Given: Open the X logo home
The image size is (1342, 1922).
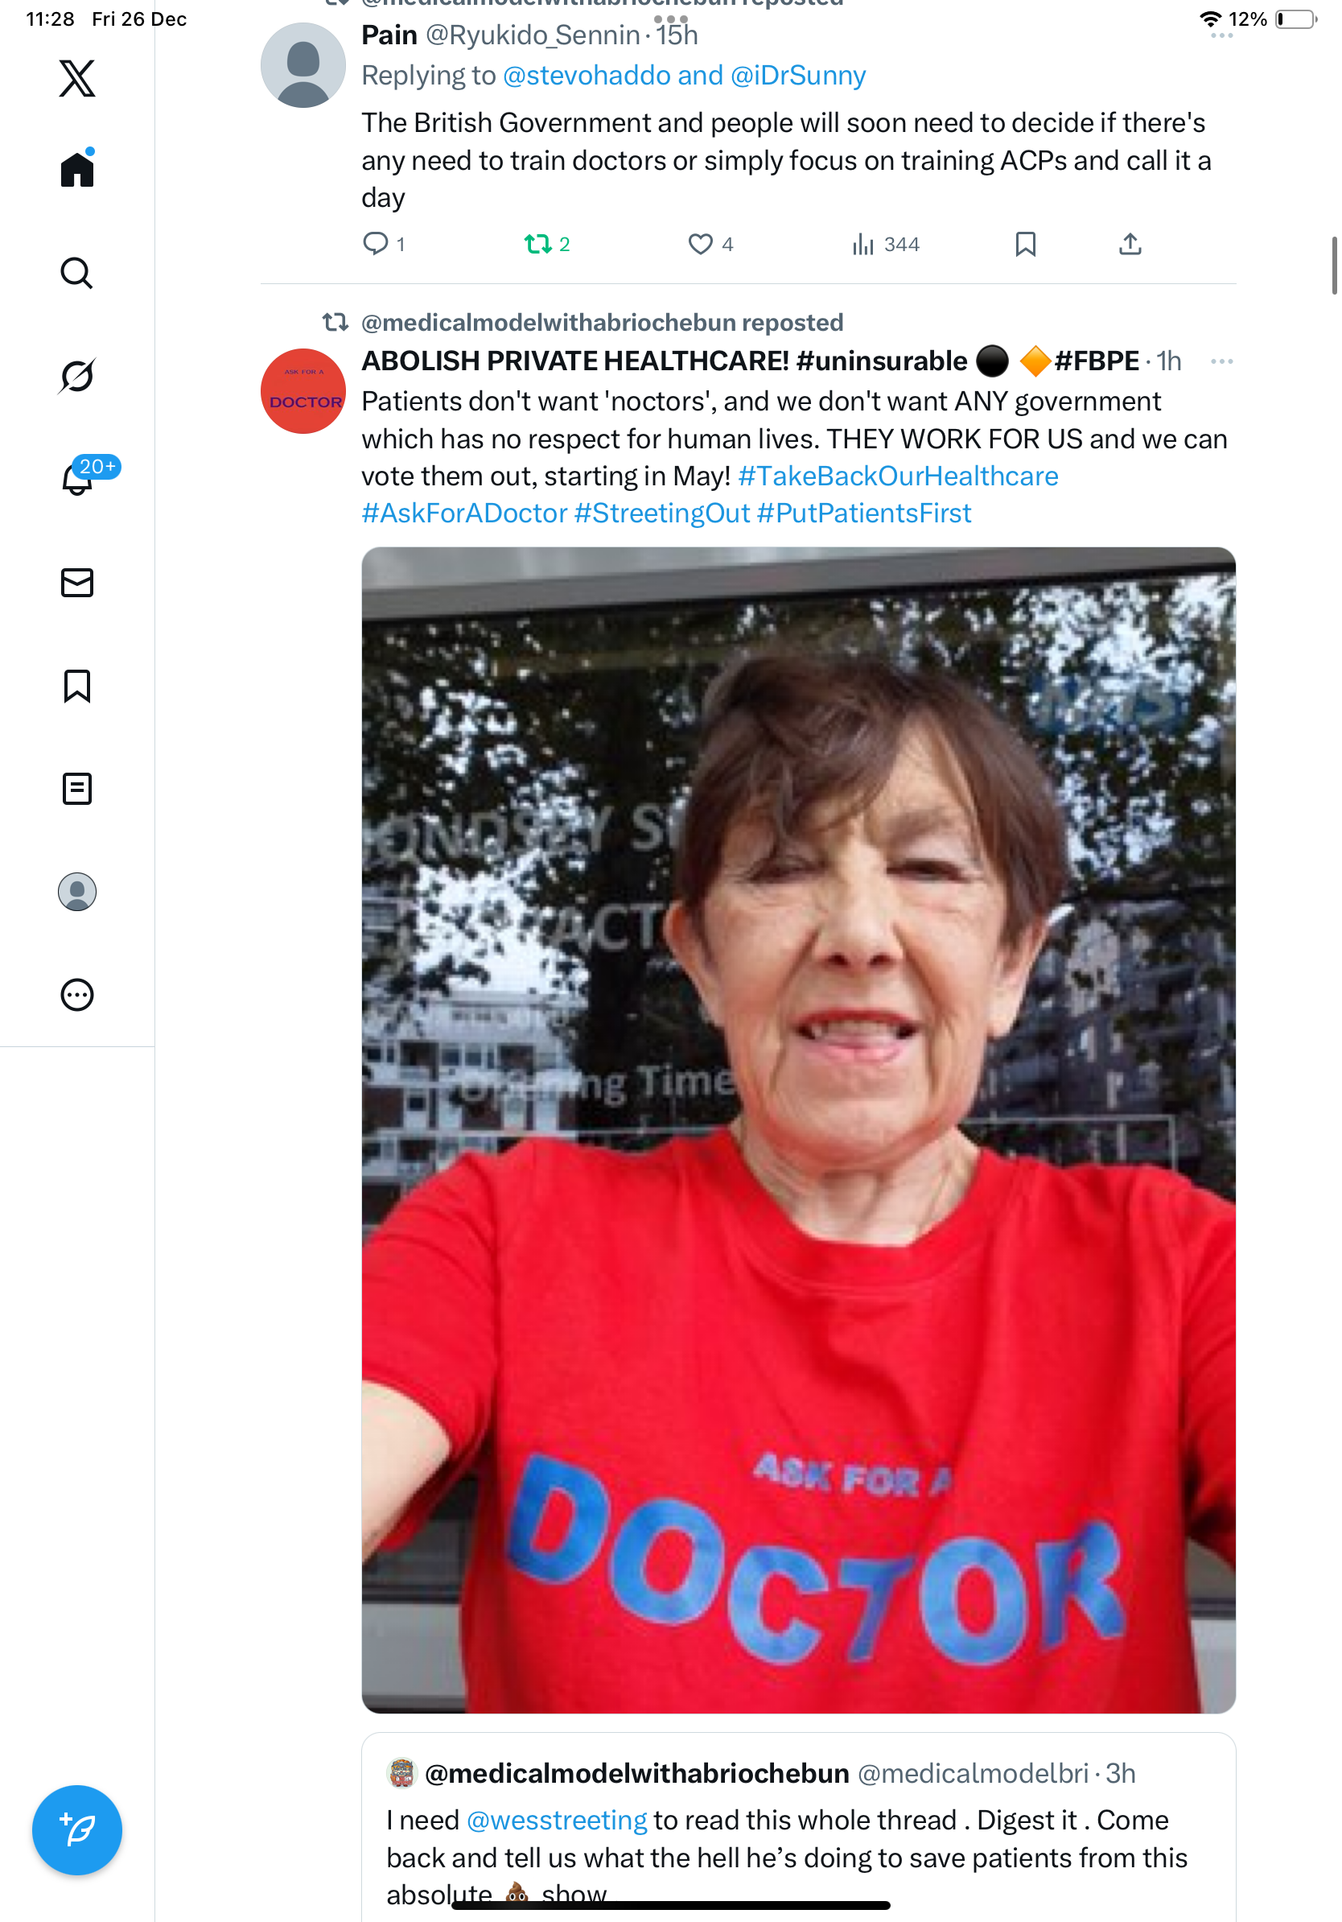Looking at the screenshot, I should click(77, 78).
